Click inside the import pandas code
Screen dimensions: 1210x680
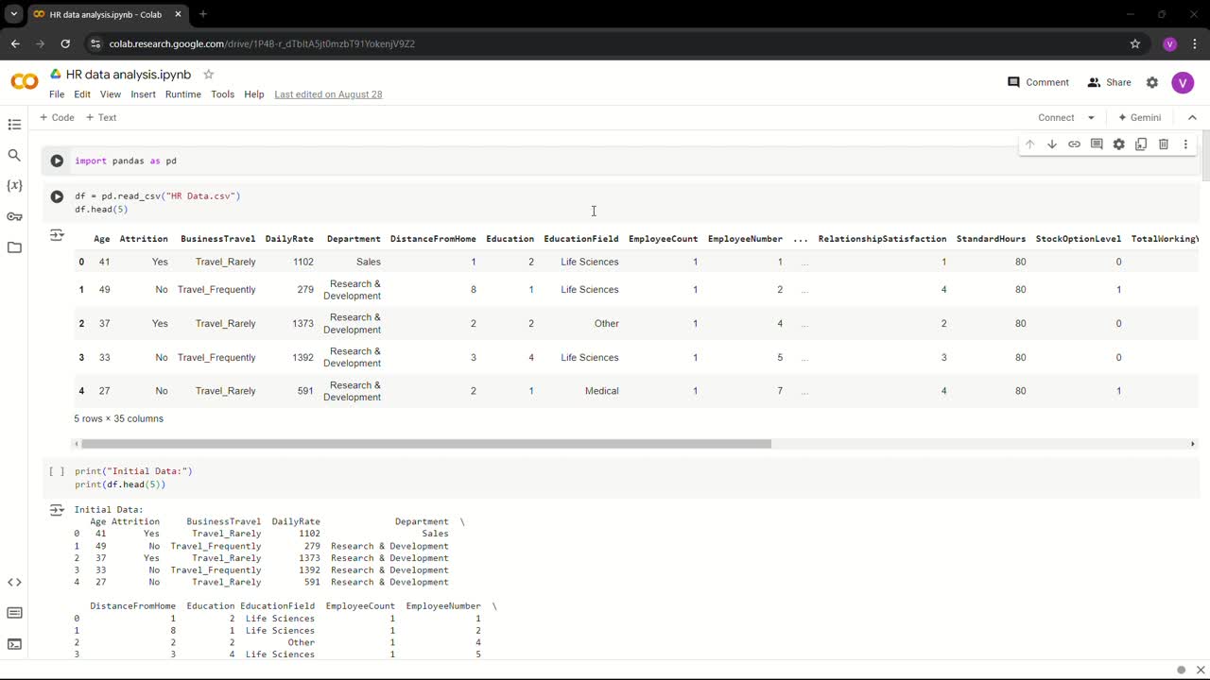126,161
